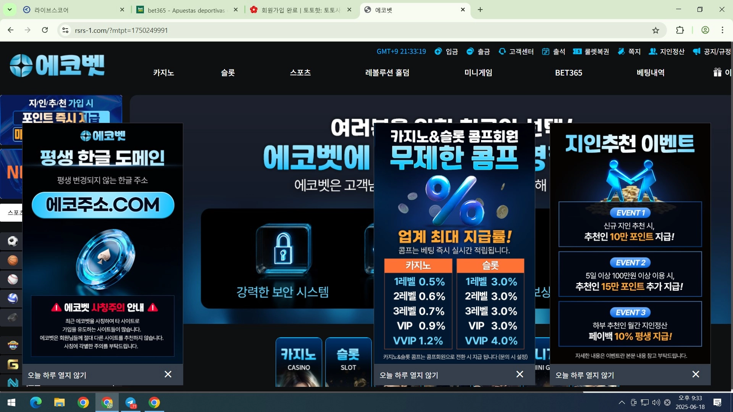Open Windows Start menu
The width and height of the screenshot is (733, 412).
pyautogui.click(x=11, y=402)
